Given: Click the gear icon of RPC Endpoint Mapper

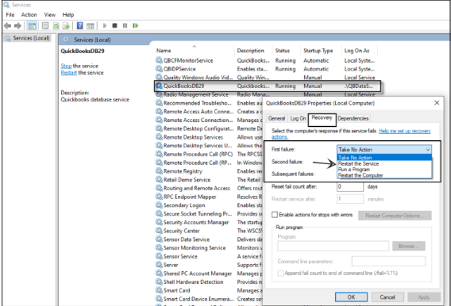Looking at the screenshot, I should [159, 197].
